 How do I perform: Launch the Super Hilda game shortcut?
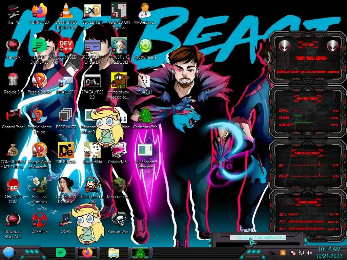coord(92,153)
